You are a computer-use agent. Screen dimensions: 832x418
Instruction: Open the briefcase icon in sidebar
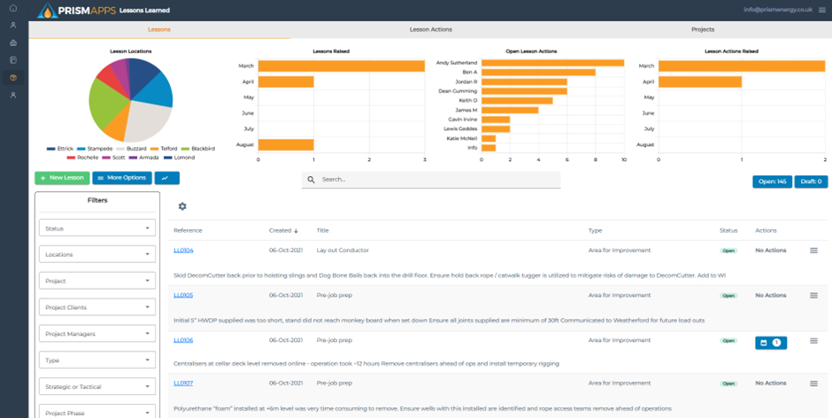pyautogui.click(x=12, y=43)
